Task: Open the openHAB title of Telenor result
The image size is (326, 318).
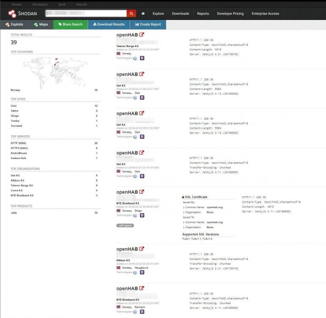Action: coord(127,35)
